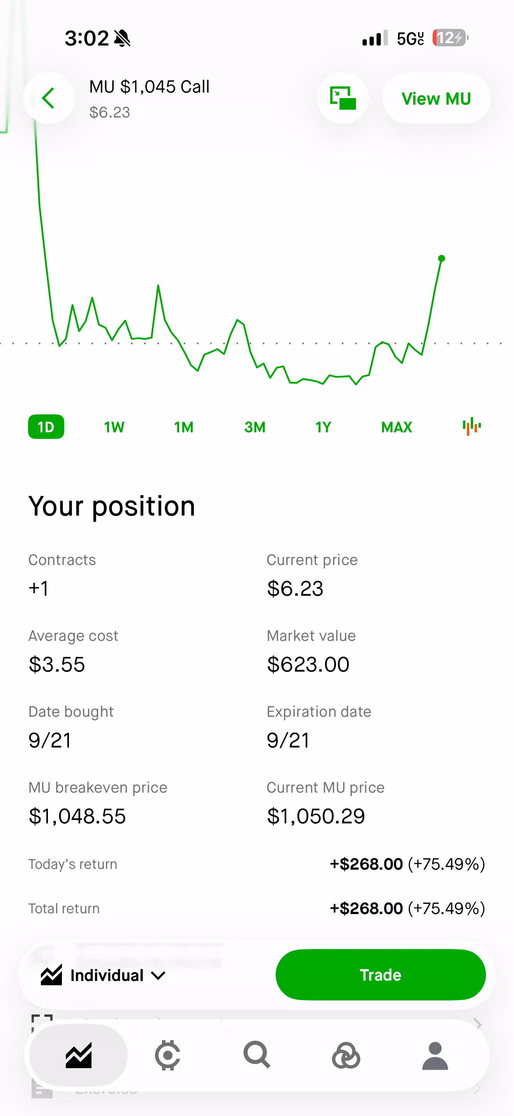Select the 1D chart range

pyautogui.click(x=46, y=427)
